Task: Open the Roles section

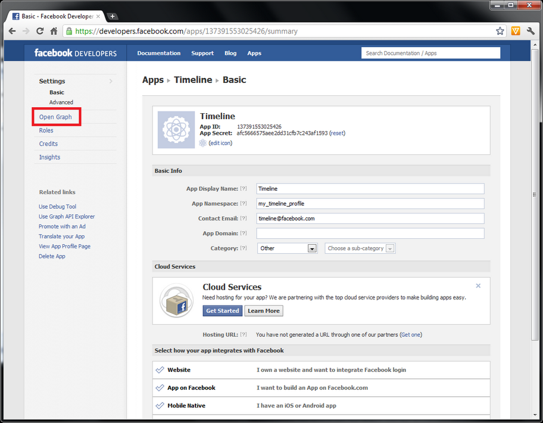Action: point(46,130)
